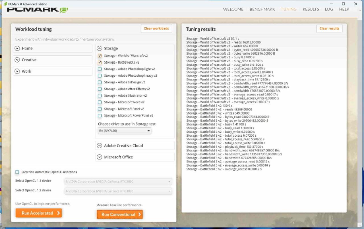The width and height of the screenshot is (364, 229).
Task: Expand the Home workload group
Action: 53,48
